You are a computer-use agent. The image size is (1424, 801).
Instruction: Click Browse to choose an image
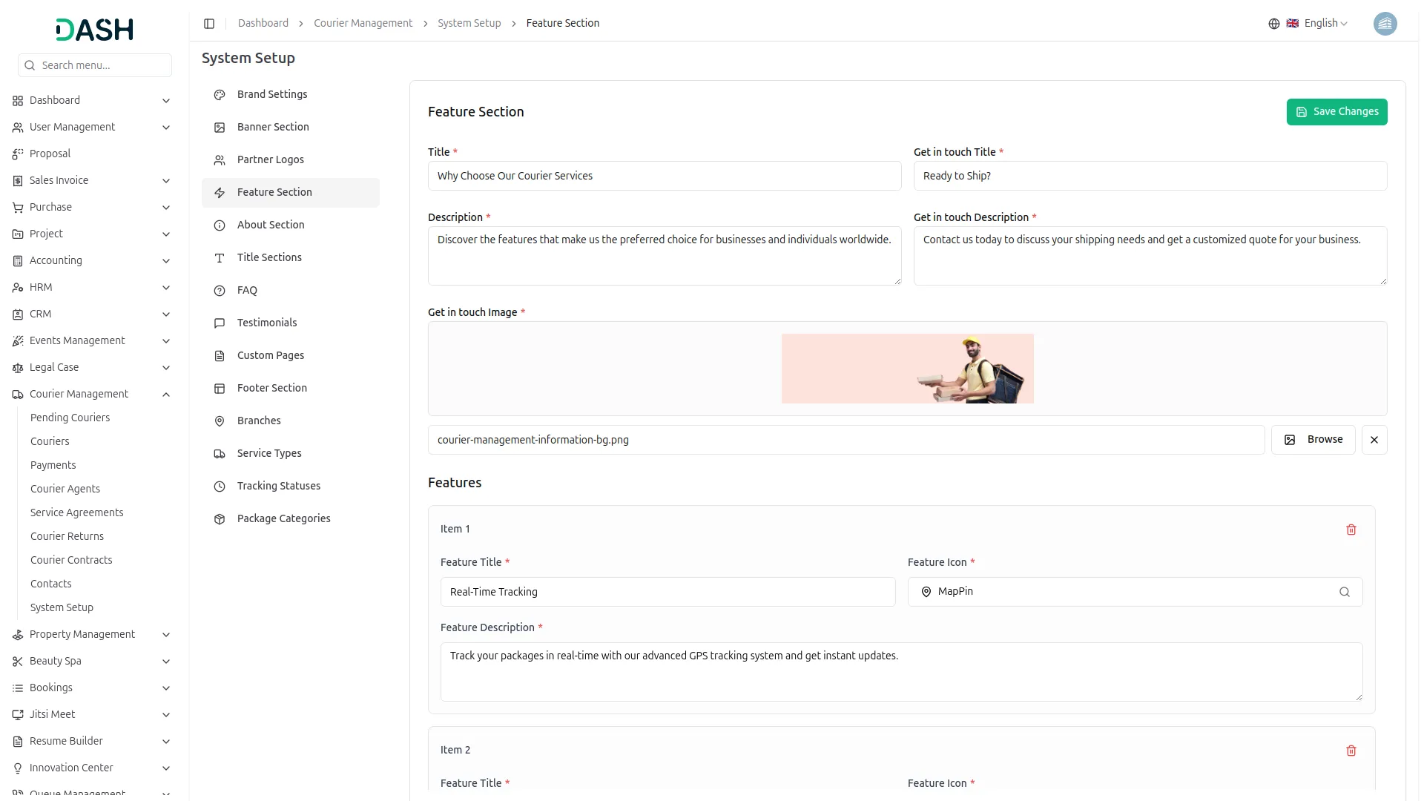[1312, 440]
